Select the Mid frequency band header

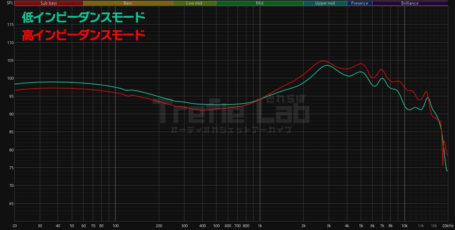pos(260,3)
